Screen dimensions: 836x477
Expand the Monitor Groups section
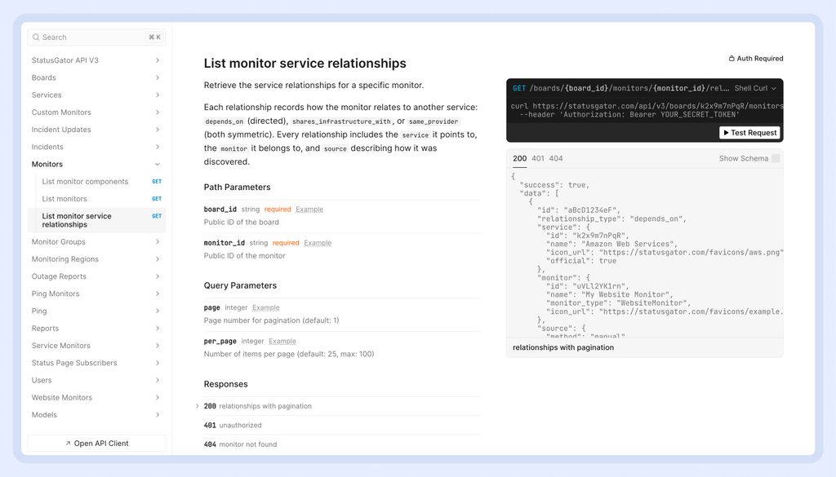158,241
